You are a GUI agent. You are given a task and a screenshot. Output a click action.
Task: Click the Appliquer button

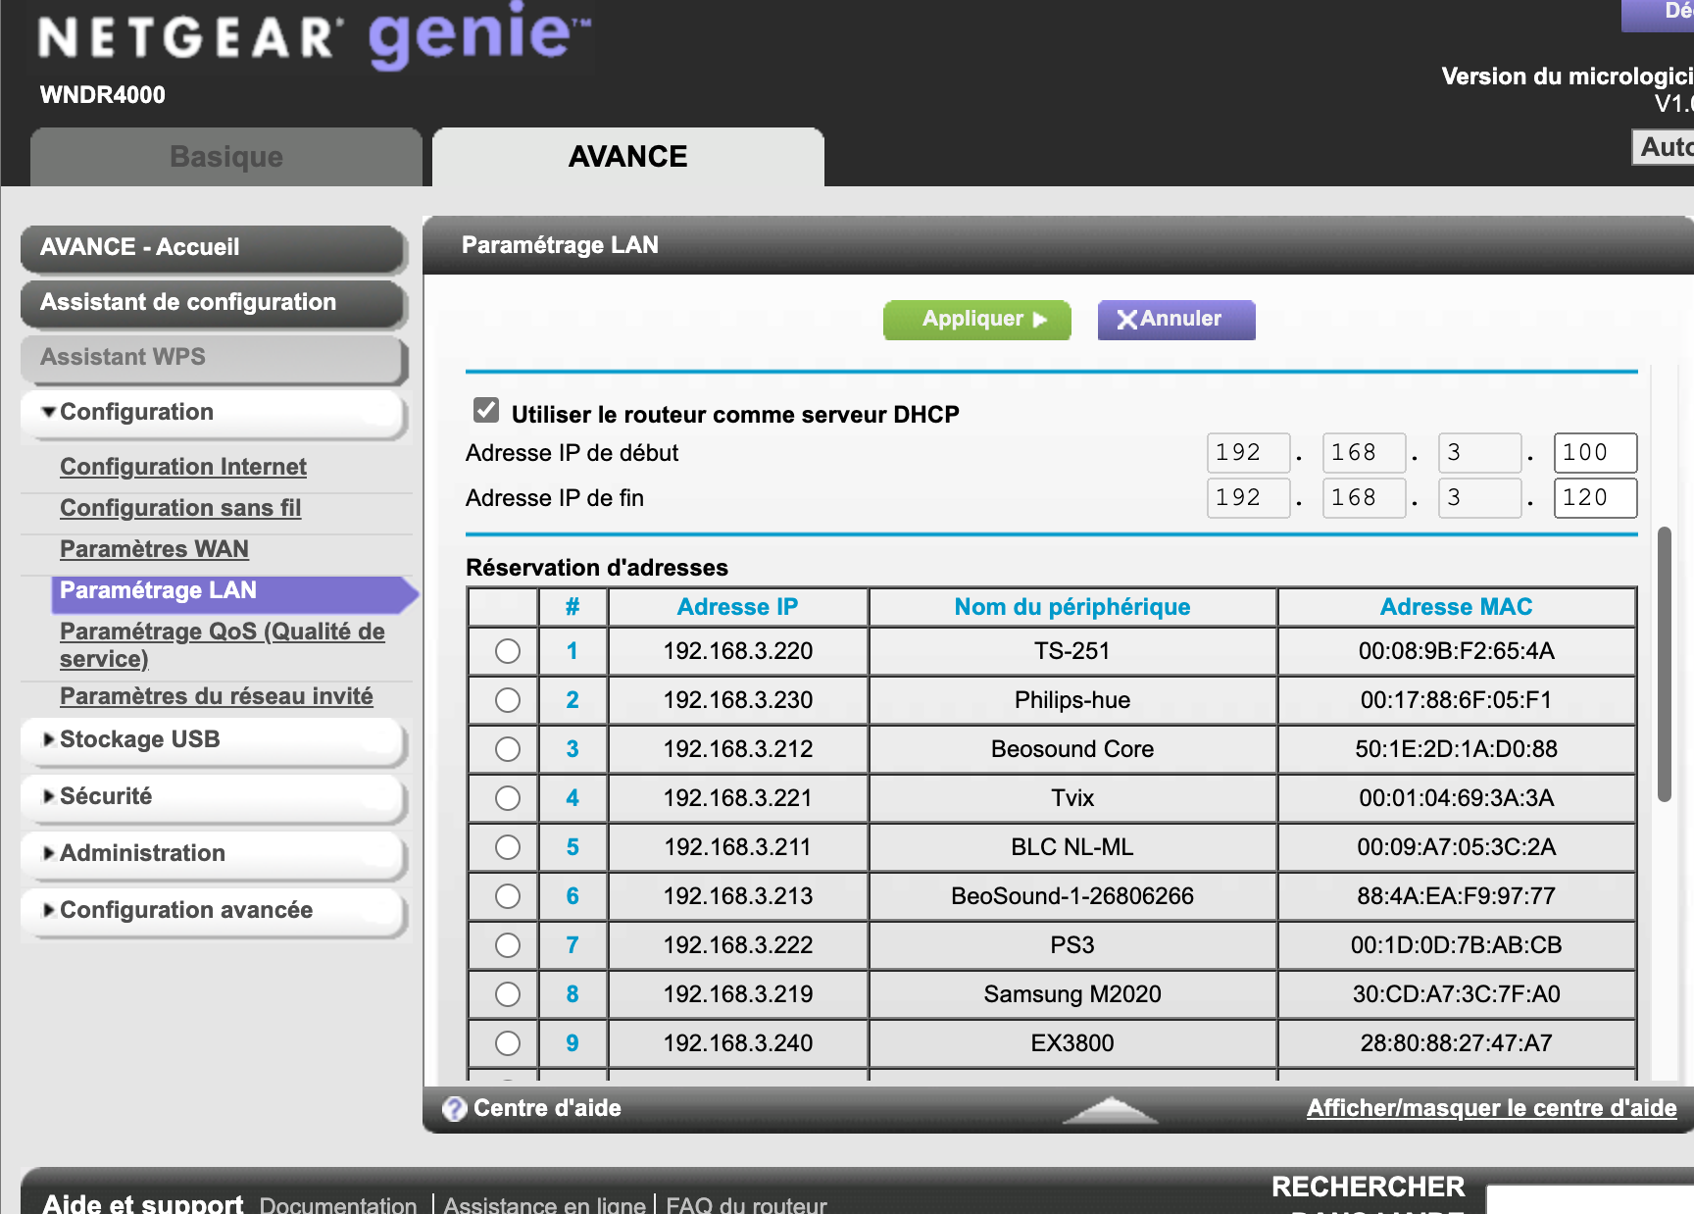(976, 320)
